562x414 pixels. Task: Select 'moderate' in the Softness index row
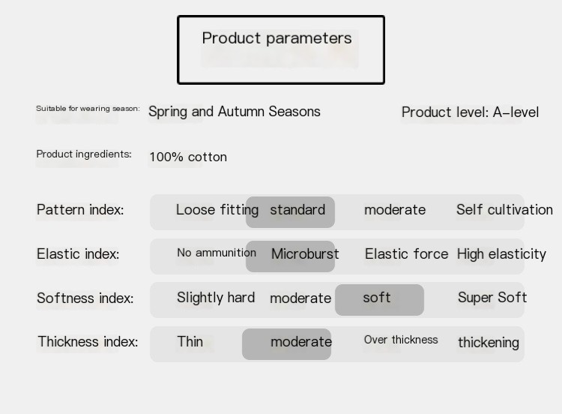pyautogui.click(x=300, y=298)
